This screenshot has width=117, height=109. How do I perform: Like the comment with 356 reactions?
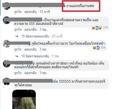pos(18,49)
